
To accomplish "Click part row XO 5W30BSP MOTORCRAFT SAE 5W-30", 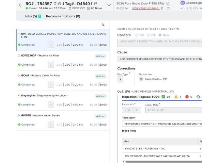I will (x=162, y=156).
